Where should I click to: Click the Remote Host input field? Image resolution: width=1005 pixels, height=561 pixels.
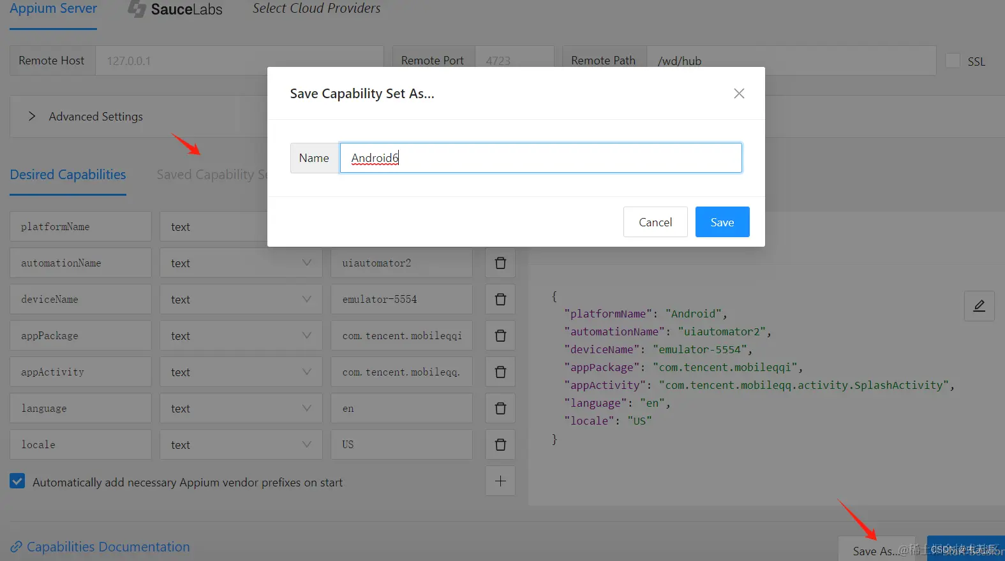239,61
